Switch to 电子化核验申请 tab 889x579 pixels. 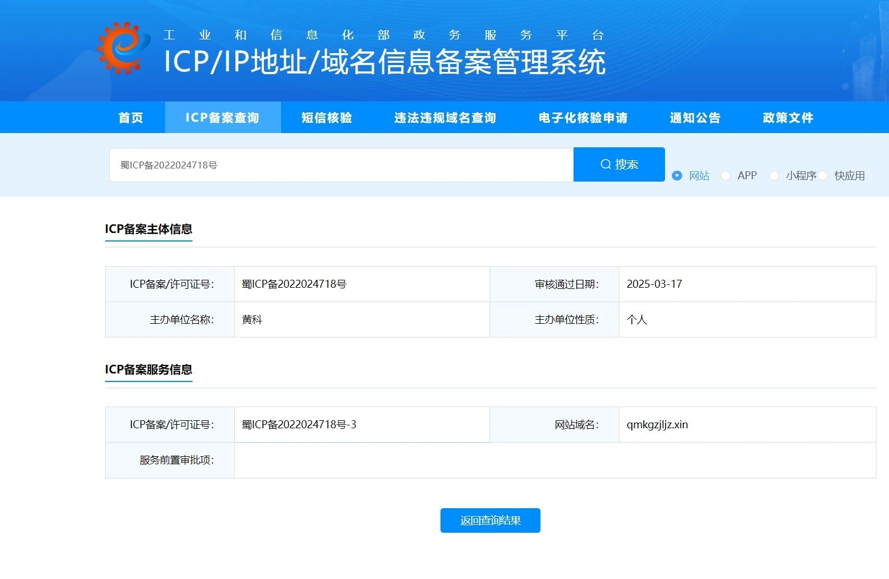pos(583,118)
